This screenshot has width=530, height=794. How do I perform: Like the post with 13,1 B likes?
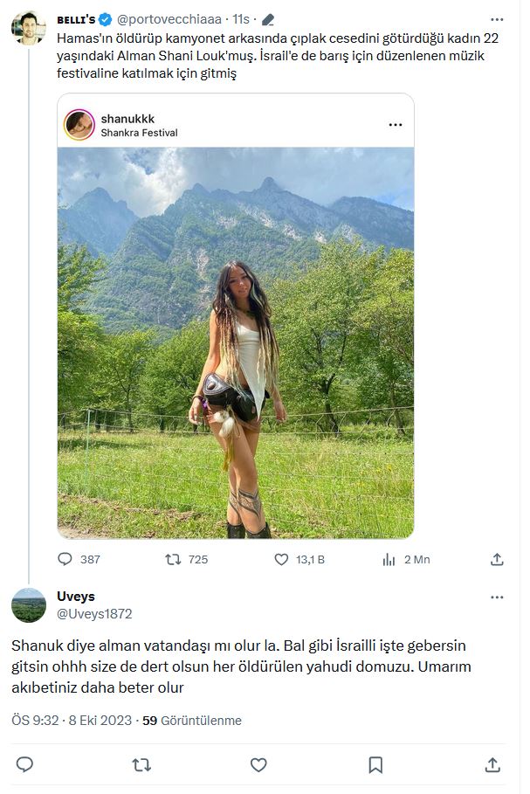click(x=281, y=559)
